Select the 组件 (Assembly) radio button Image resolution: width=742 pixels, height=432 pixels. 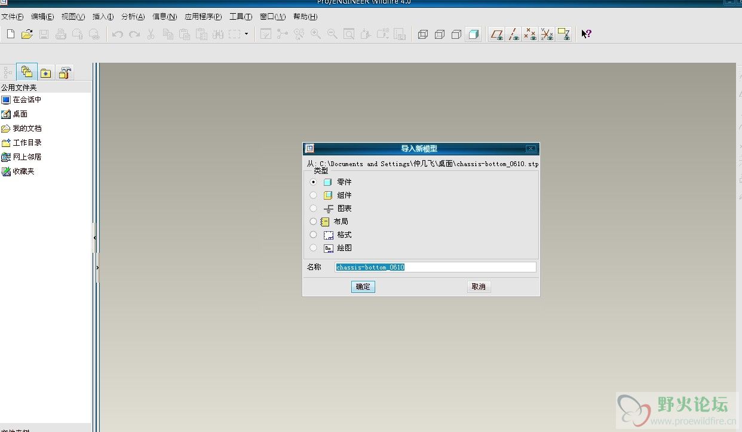[313, 195]
